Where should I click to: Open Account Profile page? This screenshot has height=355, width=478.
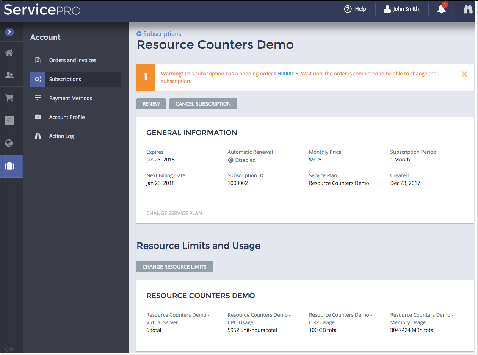pyautogui.click(x=67, y=117)
